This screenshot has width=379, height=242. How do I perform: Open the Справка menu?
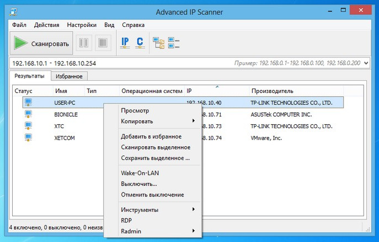133,25
